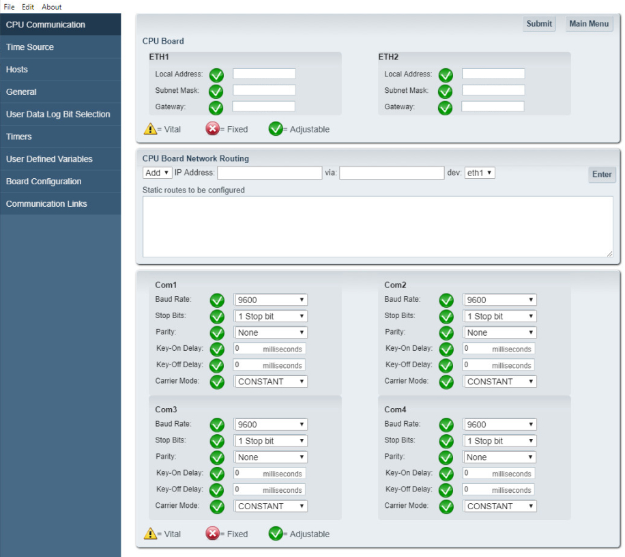Go to Hosts section

(61, 70)
